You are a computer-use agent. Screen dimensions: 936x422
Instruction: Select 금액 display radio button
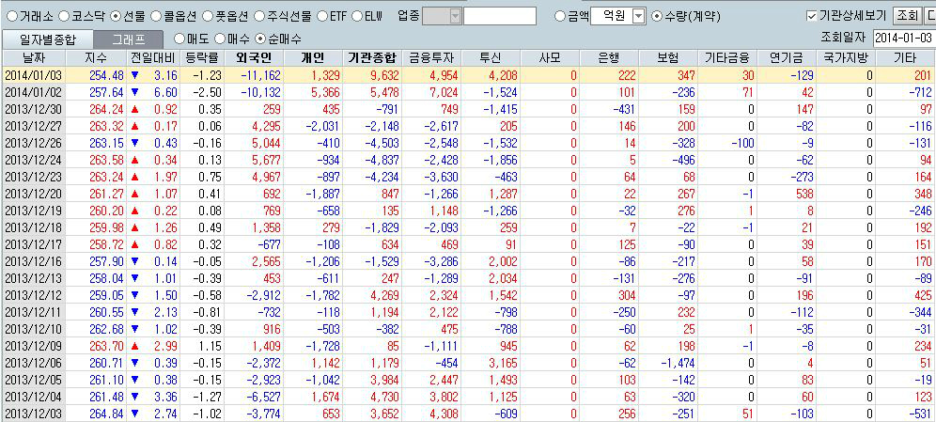tap(561, 16)
